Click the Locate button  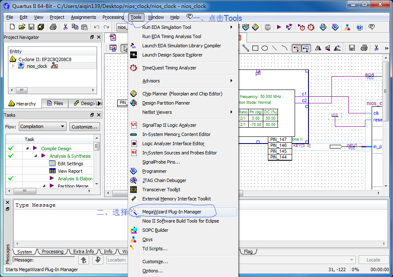[x=373, y=260]
